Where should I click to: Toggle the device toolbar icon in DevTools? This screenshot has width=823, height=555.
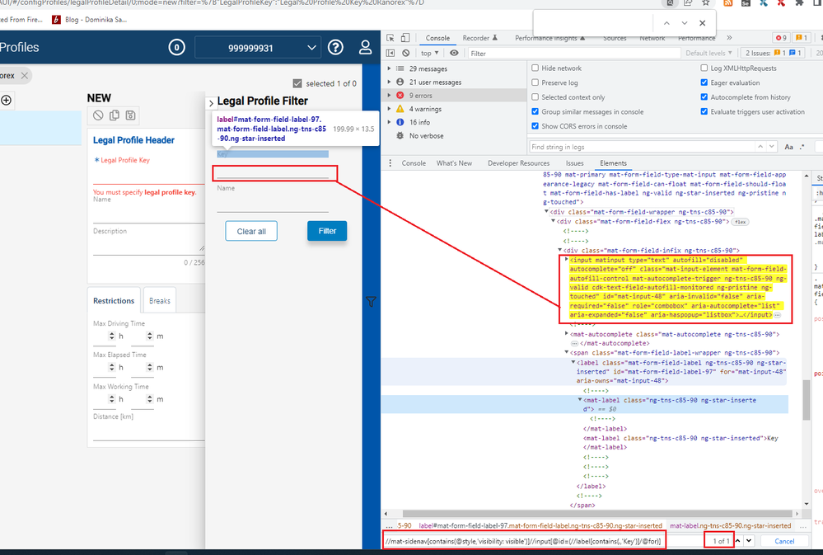407,38
